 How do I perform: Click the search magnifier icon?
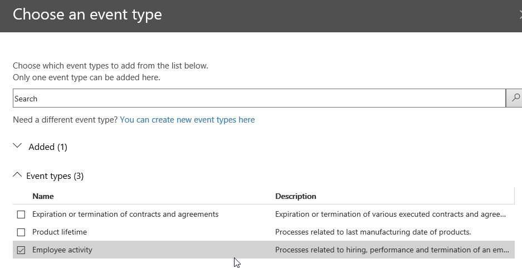click(x=515, y=98)
